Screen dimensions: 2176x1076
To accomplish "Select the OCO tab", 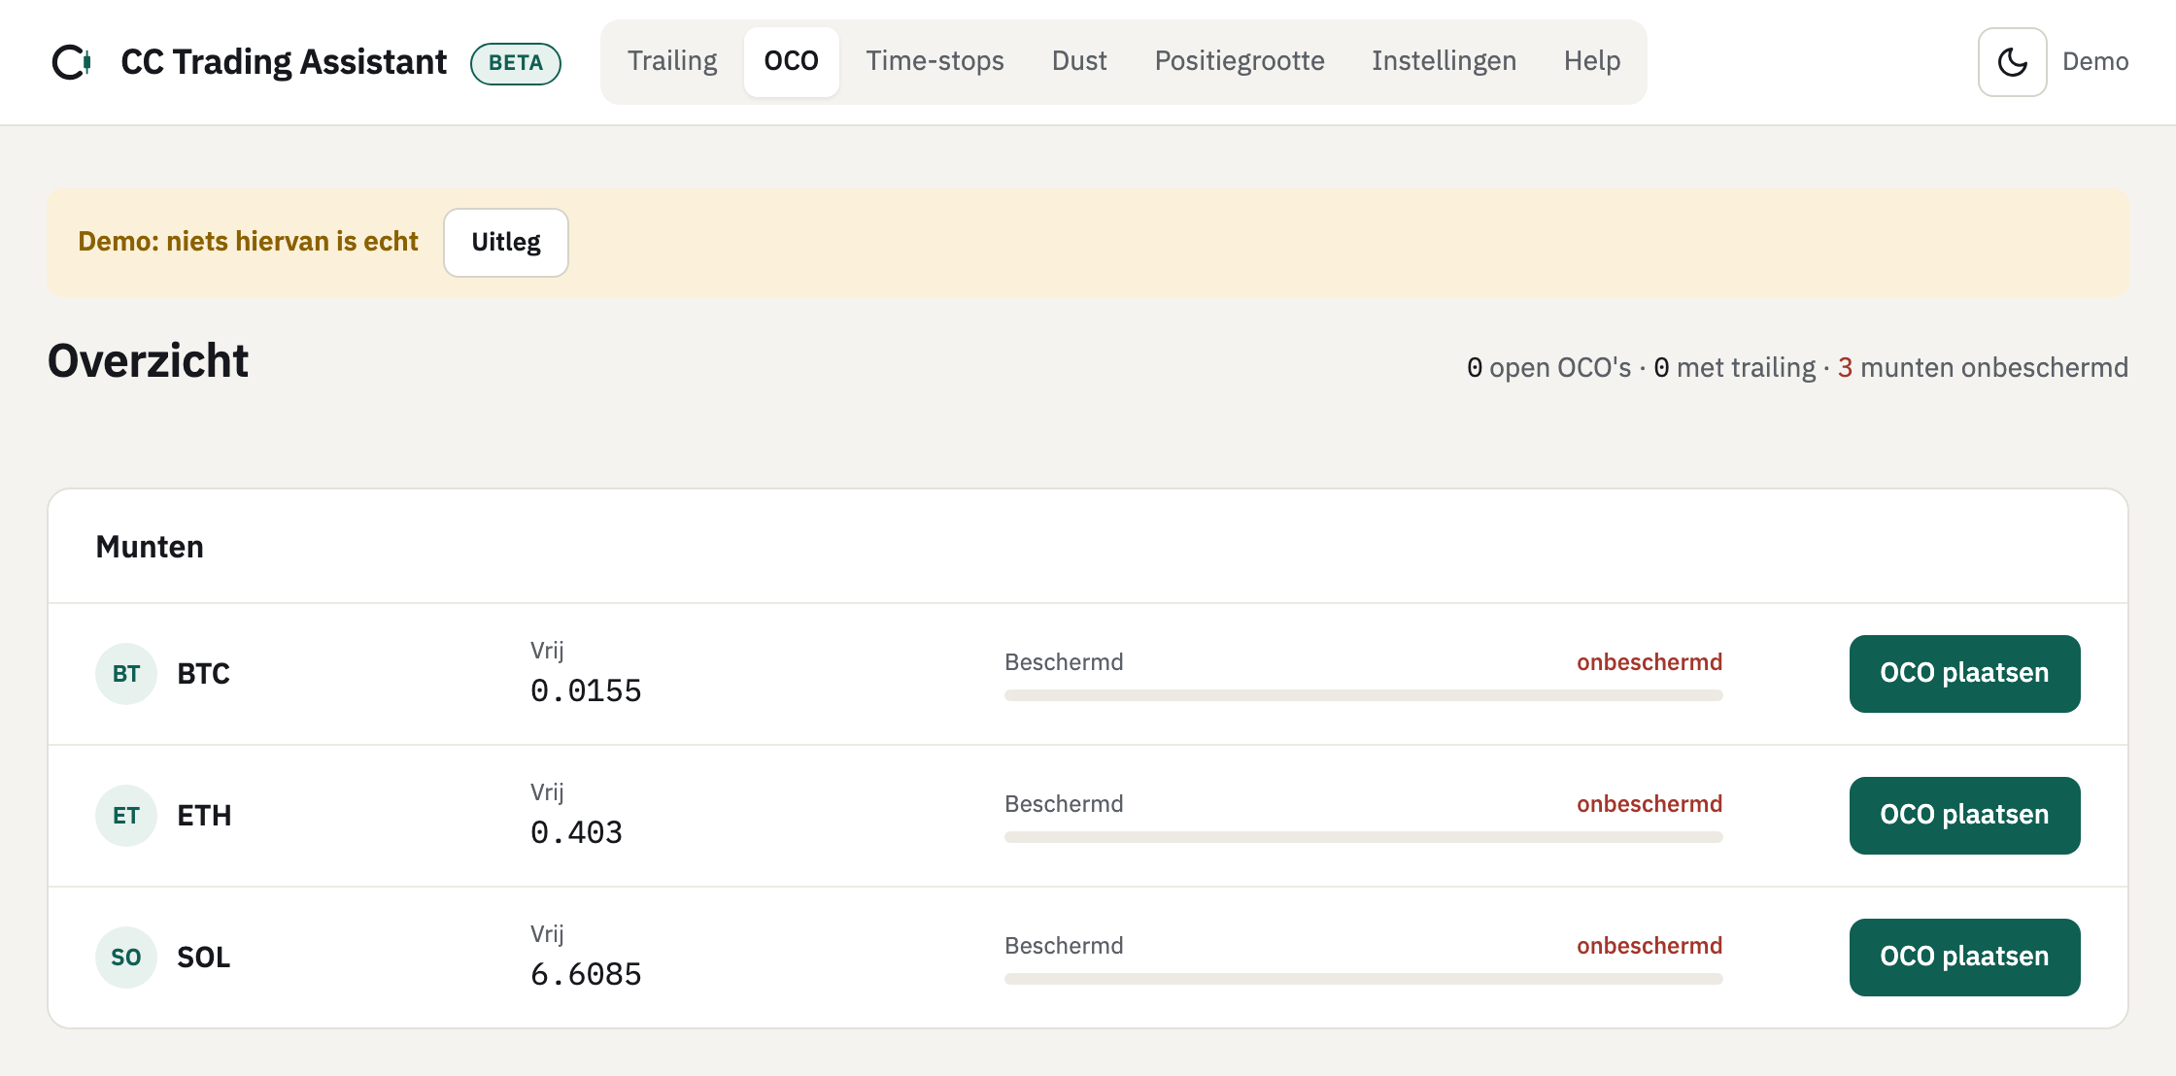I will pos(792,61).
